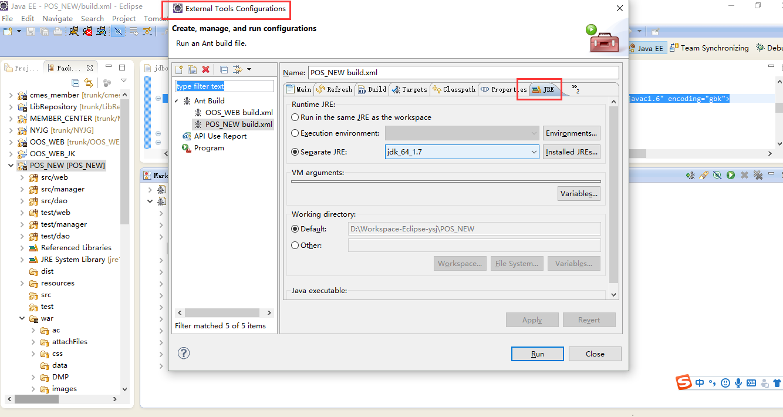This screenshot has width=783, height=417.
Task: Switch to the Main tab
Action: click(298, 89)
